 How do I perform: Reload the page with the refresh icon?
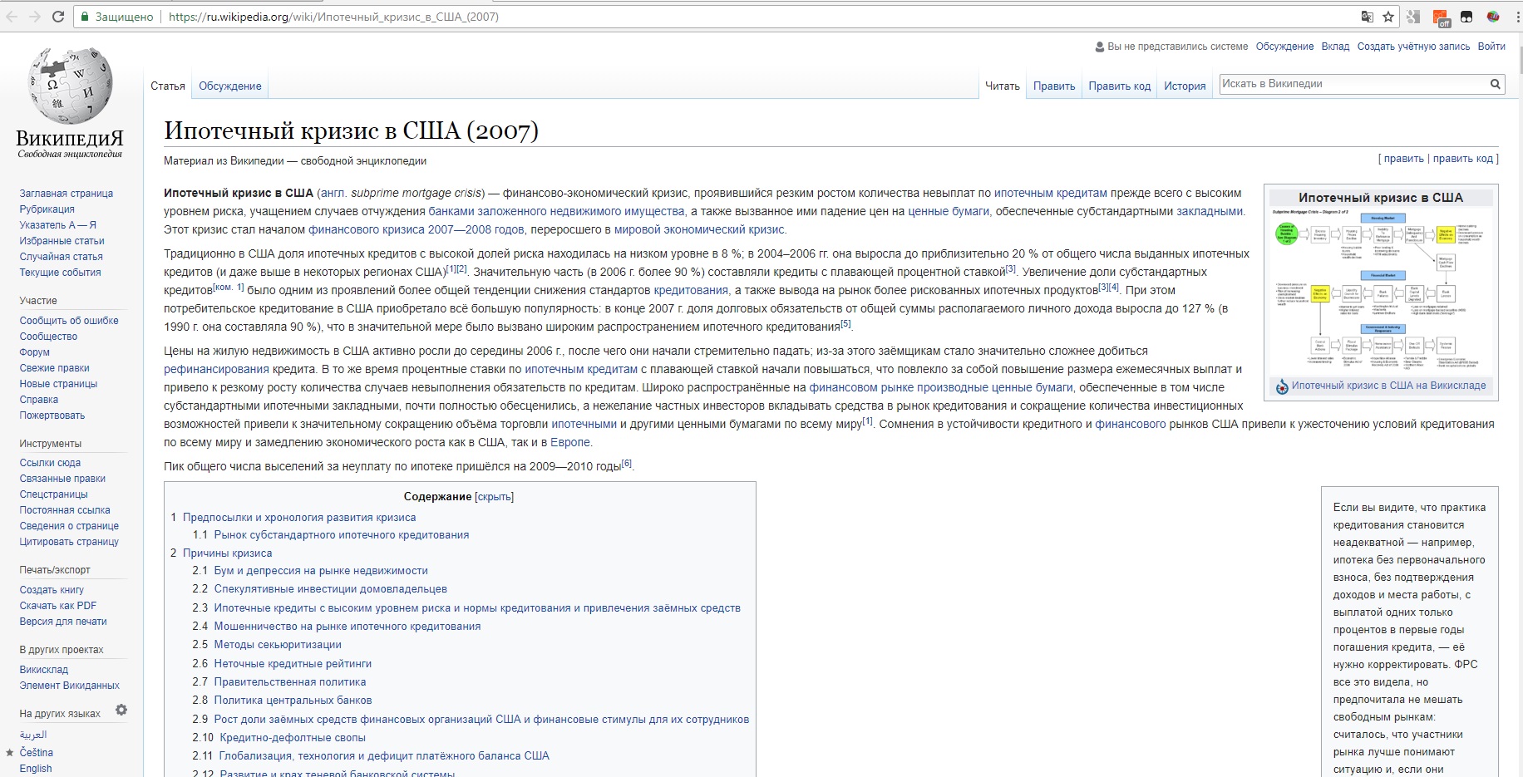(x=58, y=17)
